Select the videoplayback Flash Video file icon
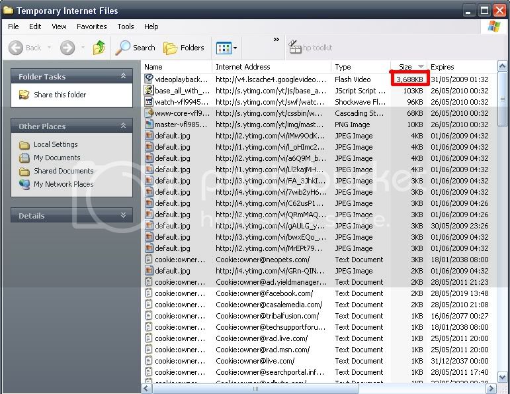The image size is (510, 394). pyautogui.click(x=149, y=79)
